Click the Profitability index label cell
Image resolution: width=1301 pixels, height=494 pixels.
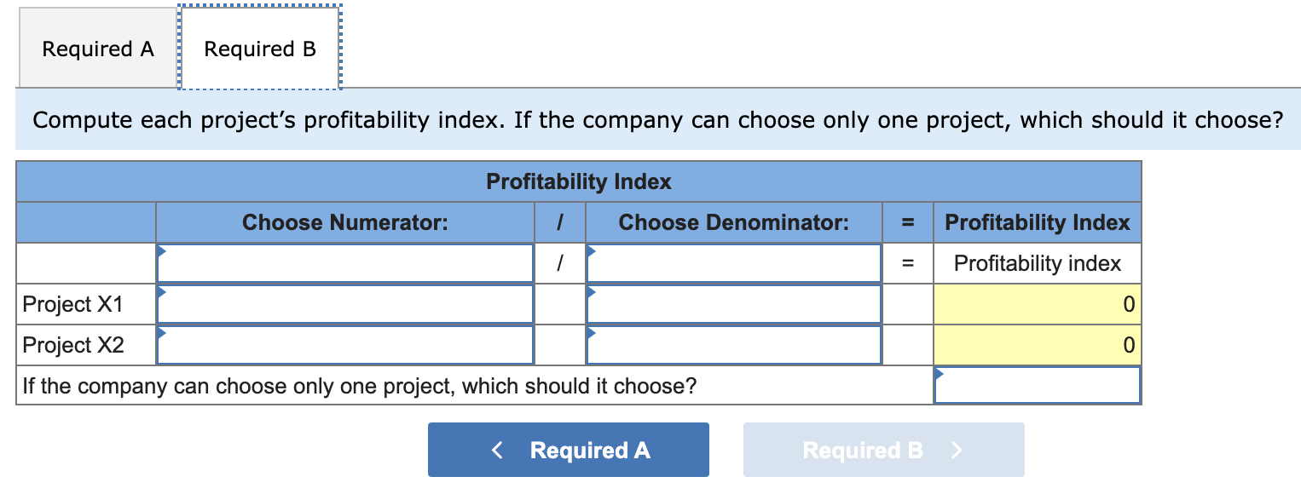[x=1037, y=262]
